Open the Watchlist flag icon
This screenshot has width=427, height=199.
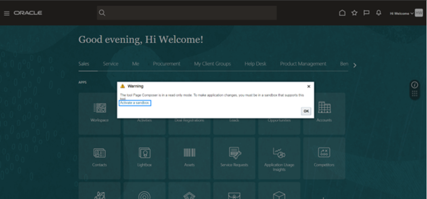(x=366, y=13)
